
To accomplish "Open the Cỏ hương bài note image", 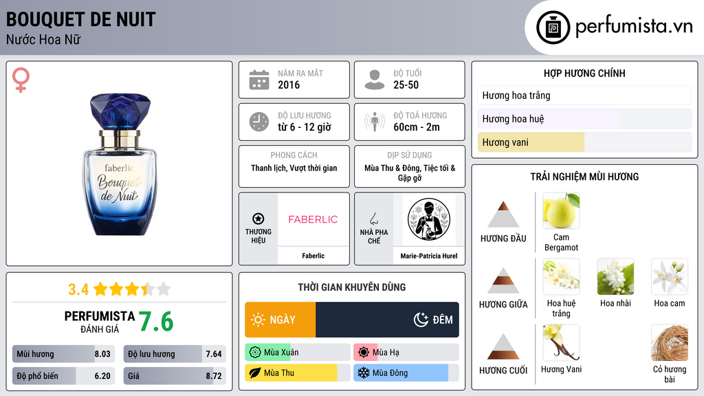I will 670,342.
